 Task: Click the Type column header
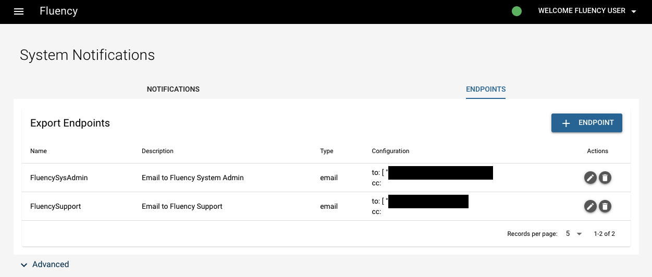click(327, 151)
